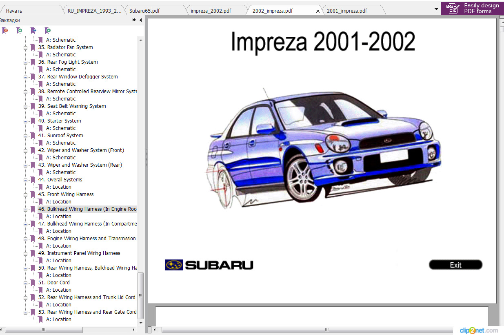504x335 pixels.
Task: Click the bookmark icon for 39. Seat Belt Warning System
Action: point(33,106)
